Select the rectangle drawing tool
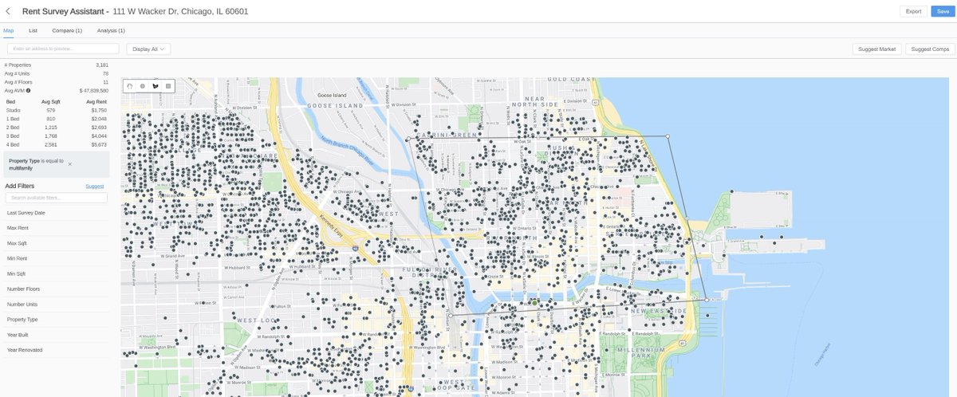Image resolution: width=957 pixels, height=397 pixels. (x=168, y=85)
